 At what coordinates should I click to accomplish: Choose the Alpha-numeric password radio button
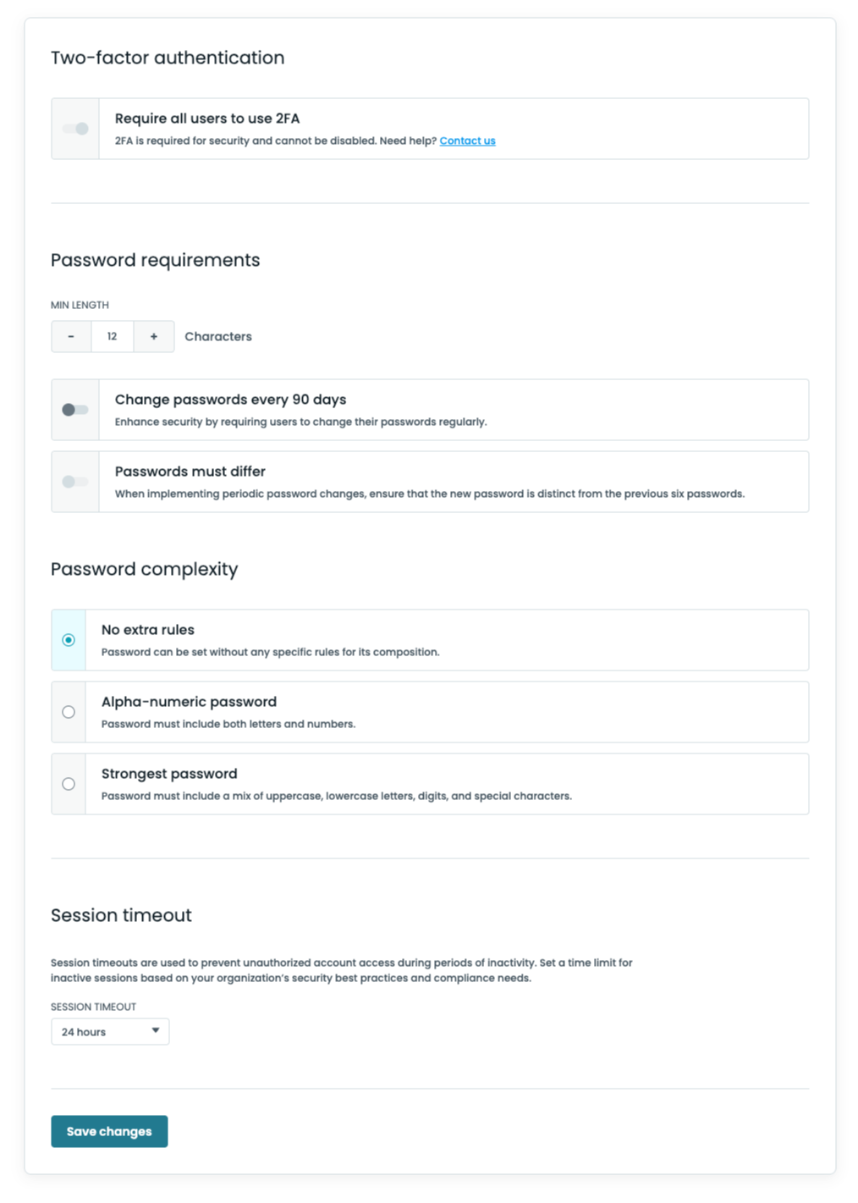coord(69,712)
